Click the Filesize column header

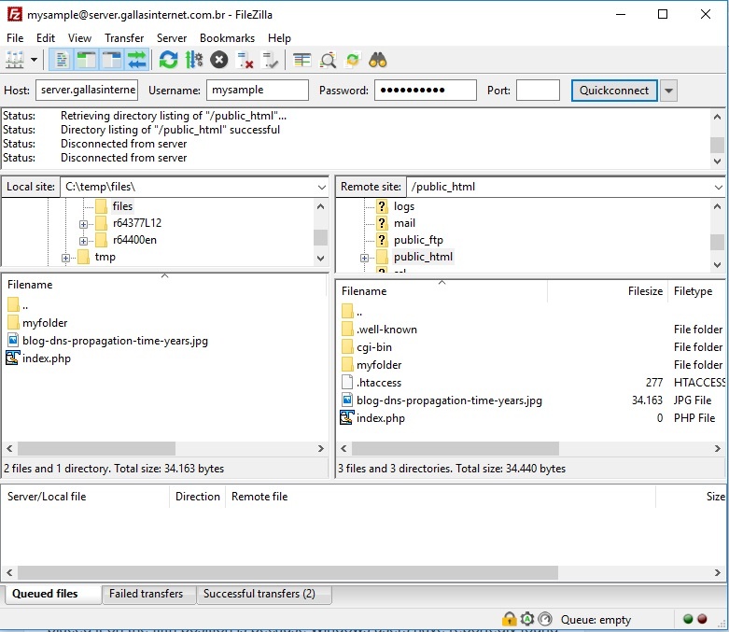[x=644, y=291]
